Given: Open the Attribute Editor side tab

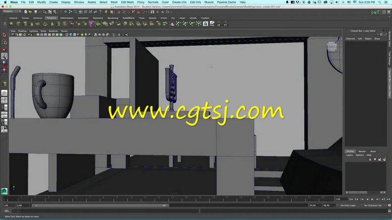Looking at the screenshot, I should coord(390,40).
